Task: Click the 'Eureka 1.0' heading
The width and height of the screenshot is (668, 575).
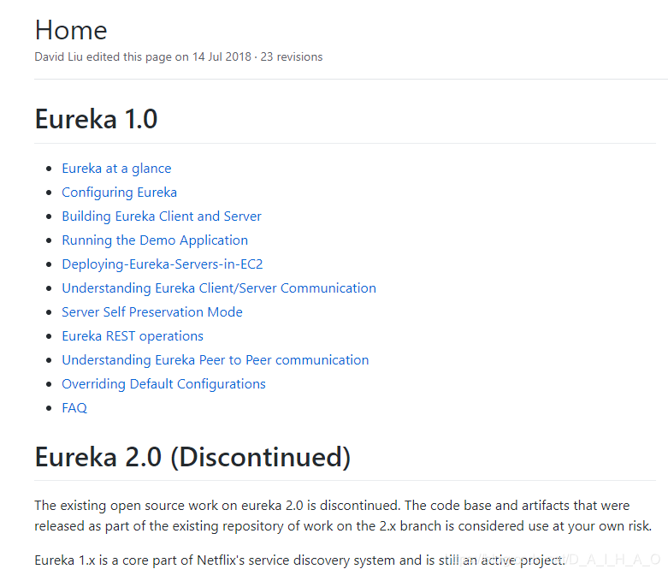Action: (97, 119)
